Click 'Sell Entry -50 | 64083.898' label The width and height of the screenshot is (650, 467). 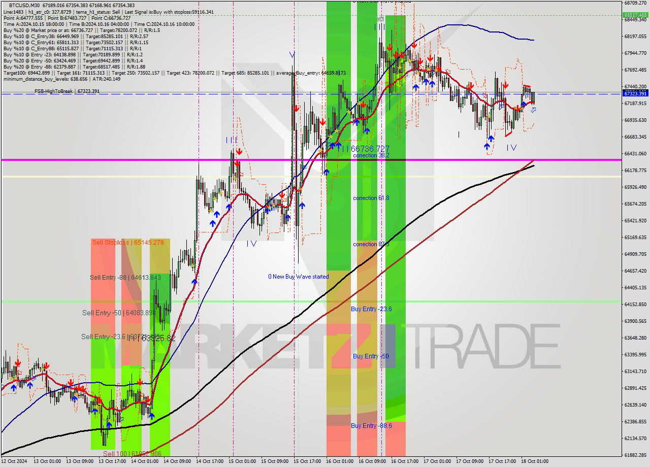[118, 313]
